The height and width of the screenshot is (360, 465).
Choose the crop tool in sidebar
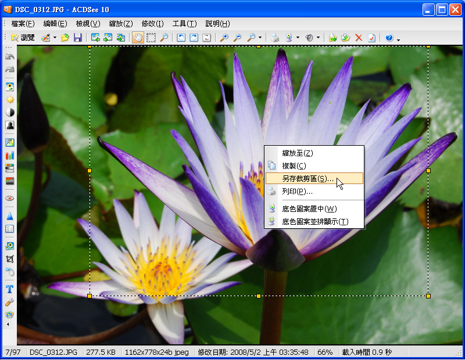point(9,259)
